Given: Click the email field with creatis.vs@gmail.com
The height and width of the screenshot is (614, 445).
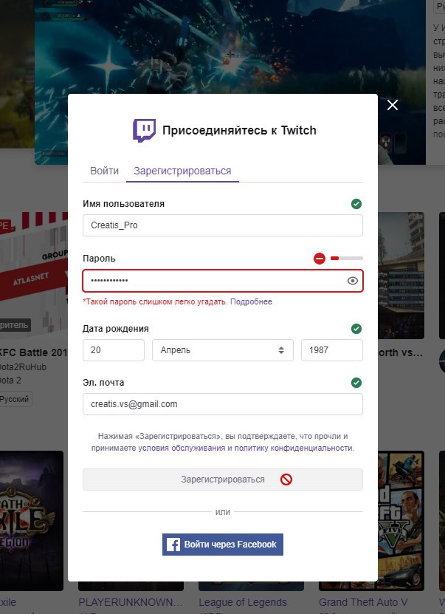Looking at the screenshot, I should pos(223,404).
